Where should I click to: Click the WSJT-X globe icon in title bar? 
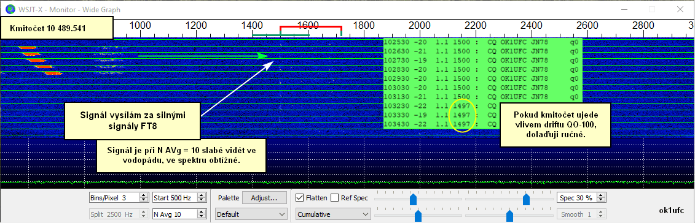(9, 9)
